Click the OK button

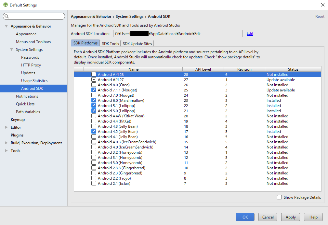[x=245, y=217]
